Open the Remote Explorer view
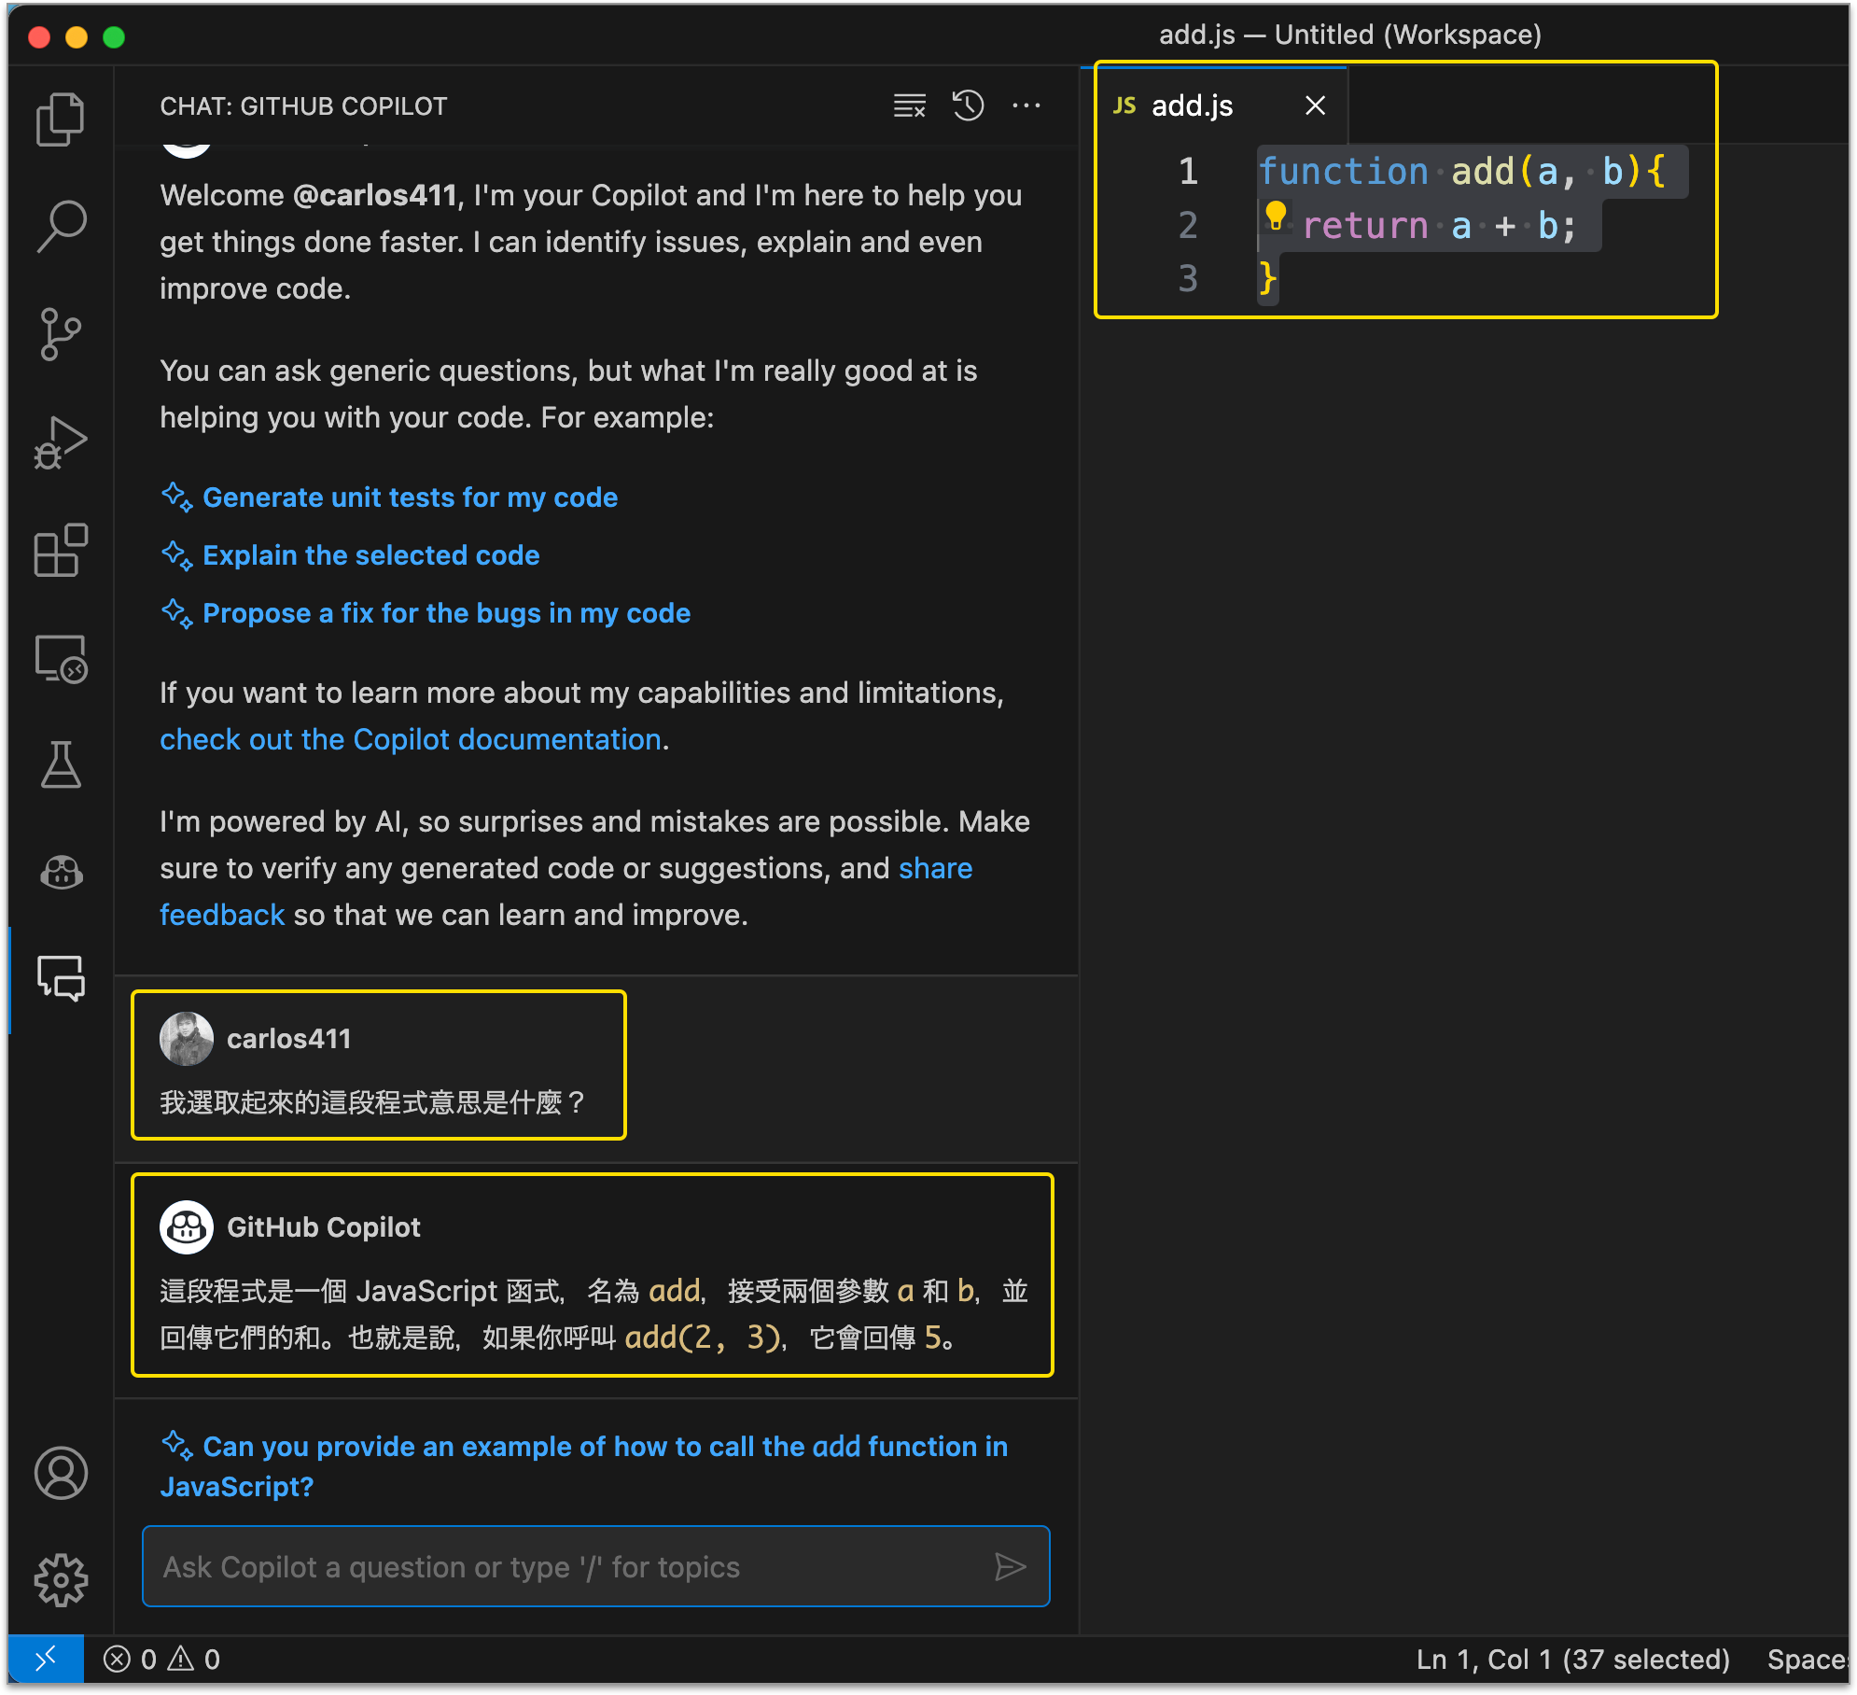Image resolution: width=1857 pixels, height=1695 pixels. pos(61,658)
